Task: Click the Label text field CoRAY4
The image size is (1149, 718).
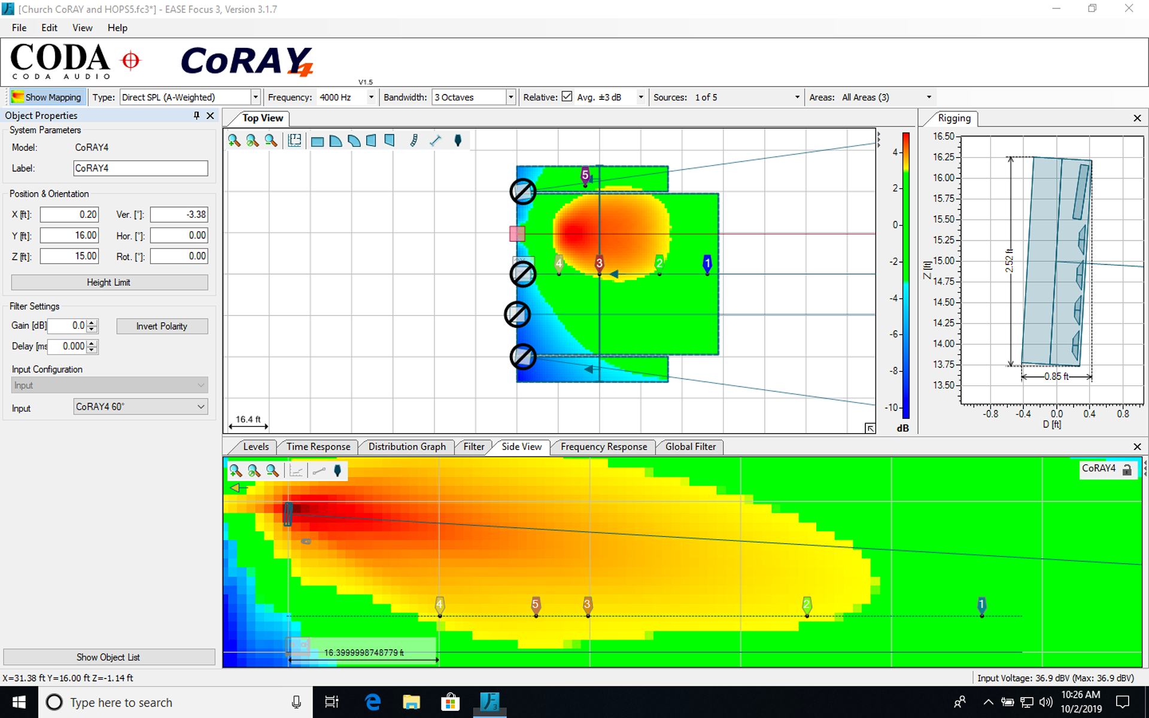Action: pyautogui.click(x=141, y=168)
